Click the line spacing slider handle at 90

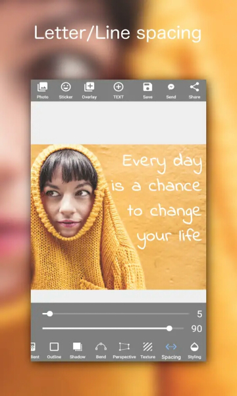point(169,328)
